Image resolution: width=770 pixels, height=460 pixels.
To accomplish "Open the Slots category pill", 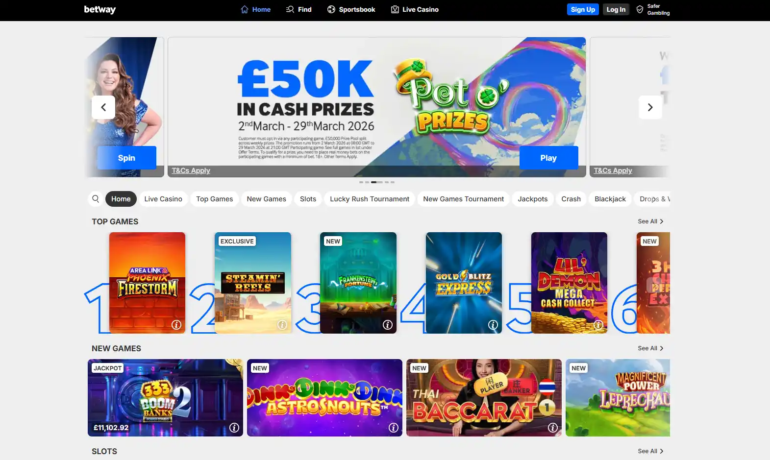I will coord(308,199).
